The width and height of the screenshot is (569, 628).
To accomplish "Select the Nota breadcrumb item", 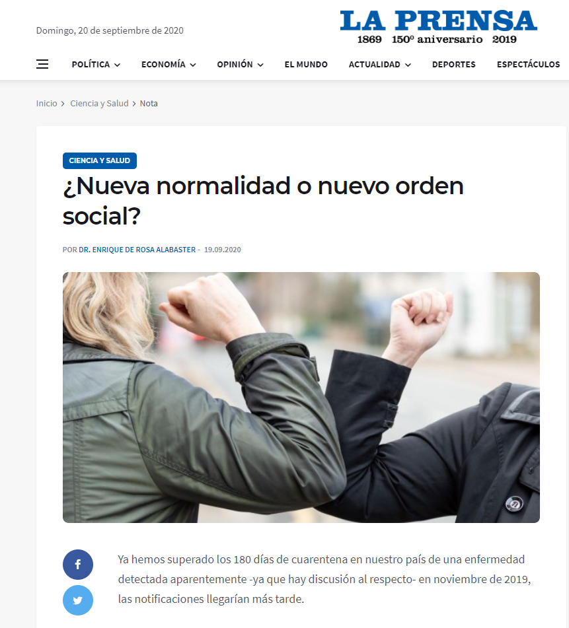I will 149,103.
